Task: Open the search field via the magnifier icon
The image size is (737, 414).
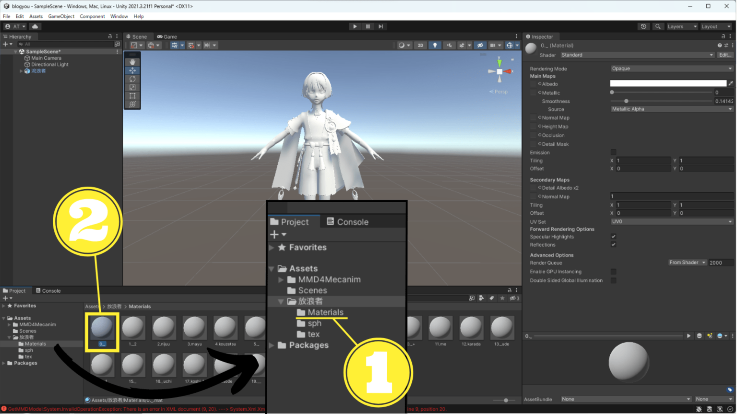Action: click(x=658, y=26)
